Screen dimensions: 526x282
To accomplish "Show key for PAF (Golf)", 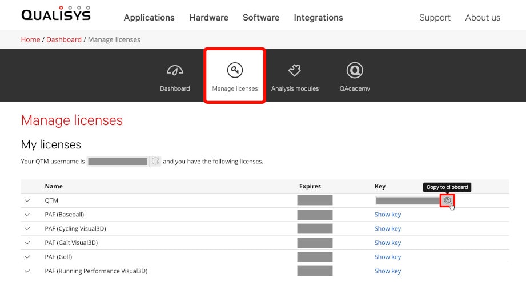I will point(388,257).
